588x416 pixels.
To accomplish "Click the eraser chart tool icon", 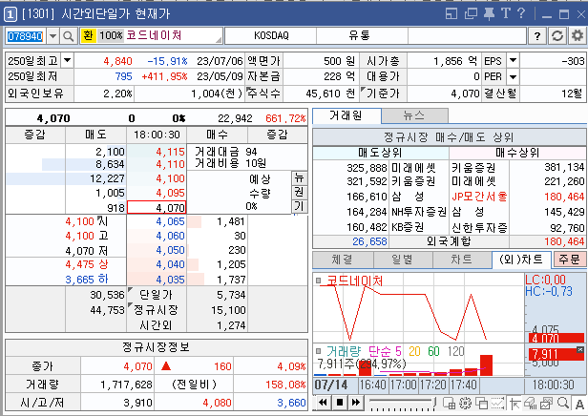I will pos(531,404).
